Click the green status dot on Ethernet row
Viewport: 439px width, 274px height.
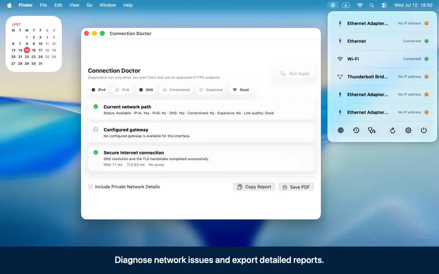tap(427, 41)
